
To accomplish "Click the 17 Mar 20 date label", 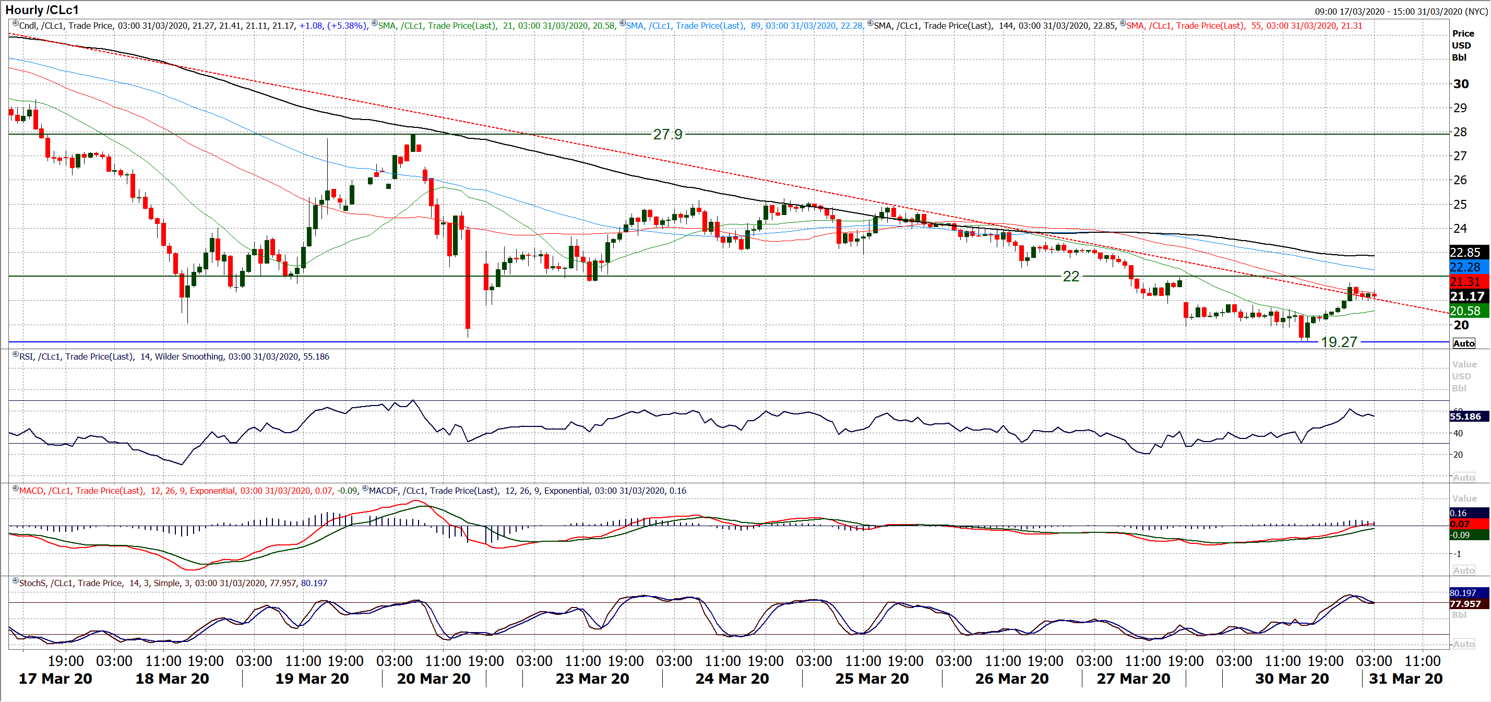I will [55, 679].
